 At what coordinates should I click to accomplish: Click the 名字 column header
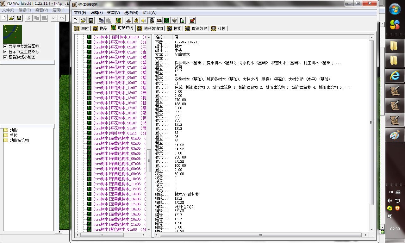[x=164, y=37]
